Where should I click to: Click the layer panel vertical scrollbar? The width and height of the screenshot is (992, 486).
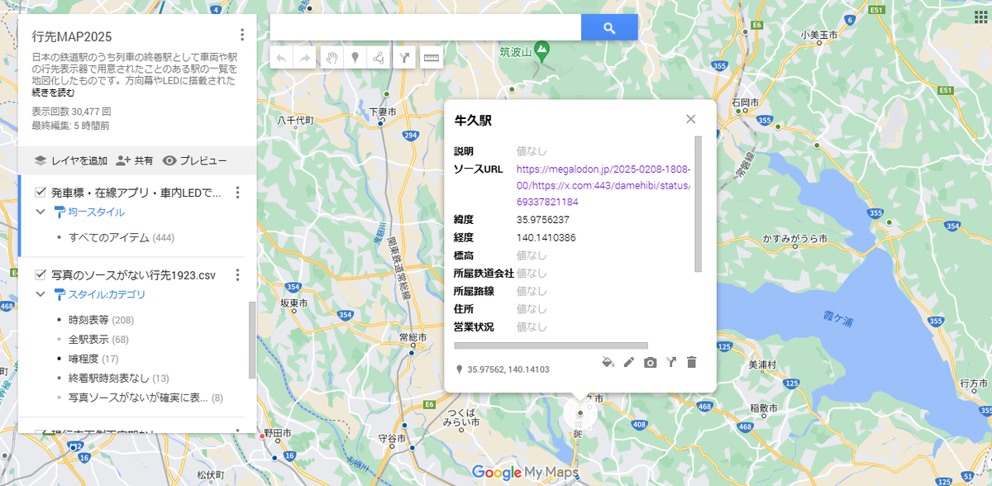pos(252,340)
